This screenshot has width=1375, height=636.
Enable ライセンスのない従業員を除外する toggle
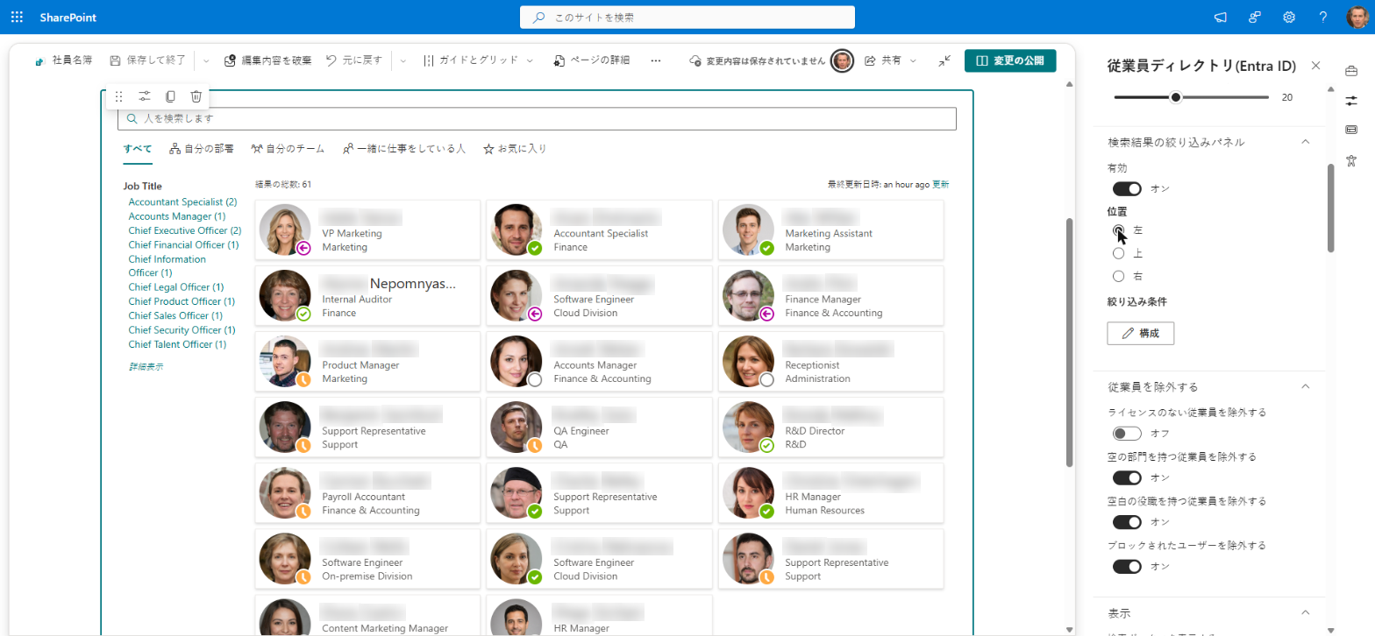pyautogui.click(x=1127, y=433)
